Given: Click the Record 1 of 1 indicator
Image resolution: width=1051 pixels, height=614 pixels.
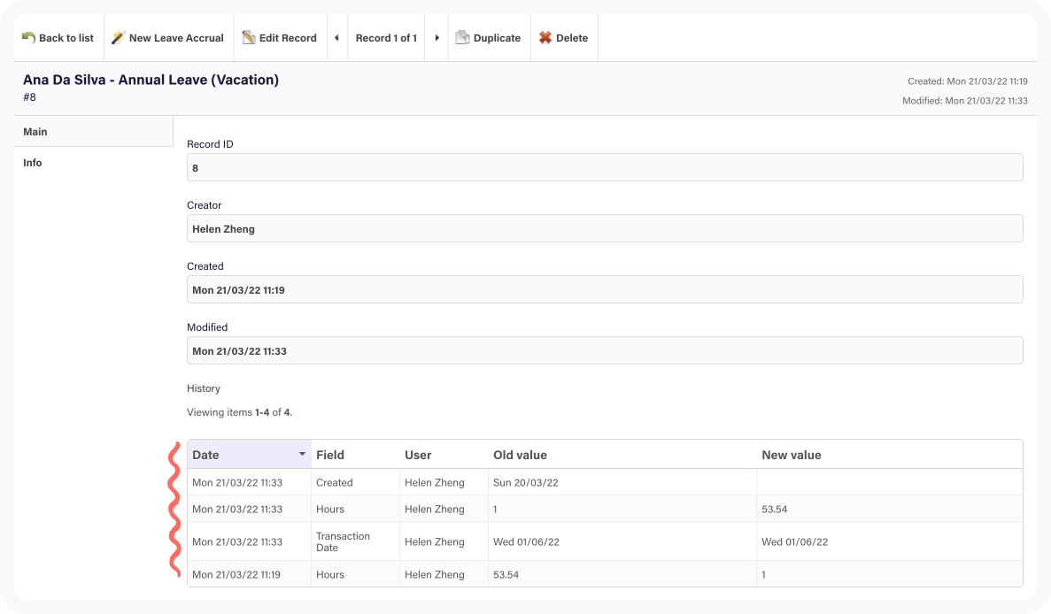Looking at the screenshot, I should click(386, 38).
